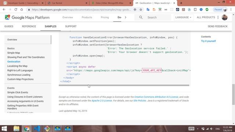235x132 pixels.
Task: Open Chrome's three-dot menu
Action: point(231,10)
